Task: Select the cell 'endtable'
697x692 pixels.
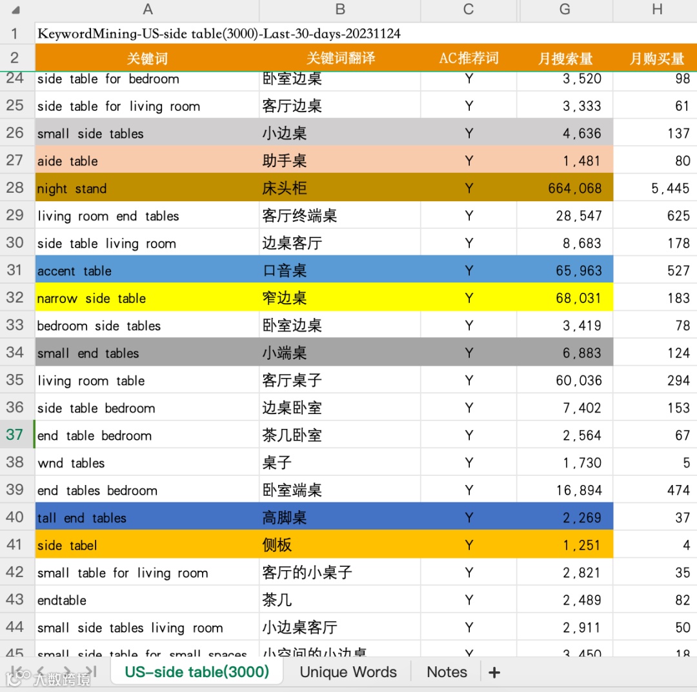Action: 147,600
